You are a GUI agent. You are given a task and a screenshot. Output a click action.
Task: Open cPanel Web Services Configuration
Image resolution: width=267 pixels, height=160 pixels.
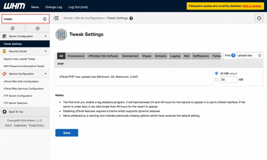(x=23, y=88)
